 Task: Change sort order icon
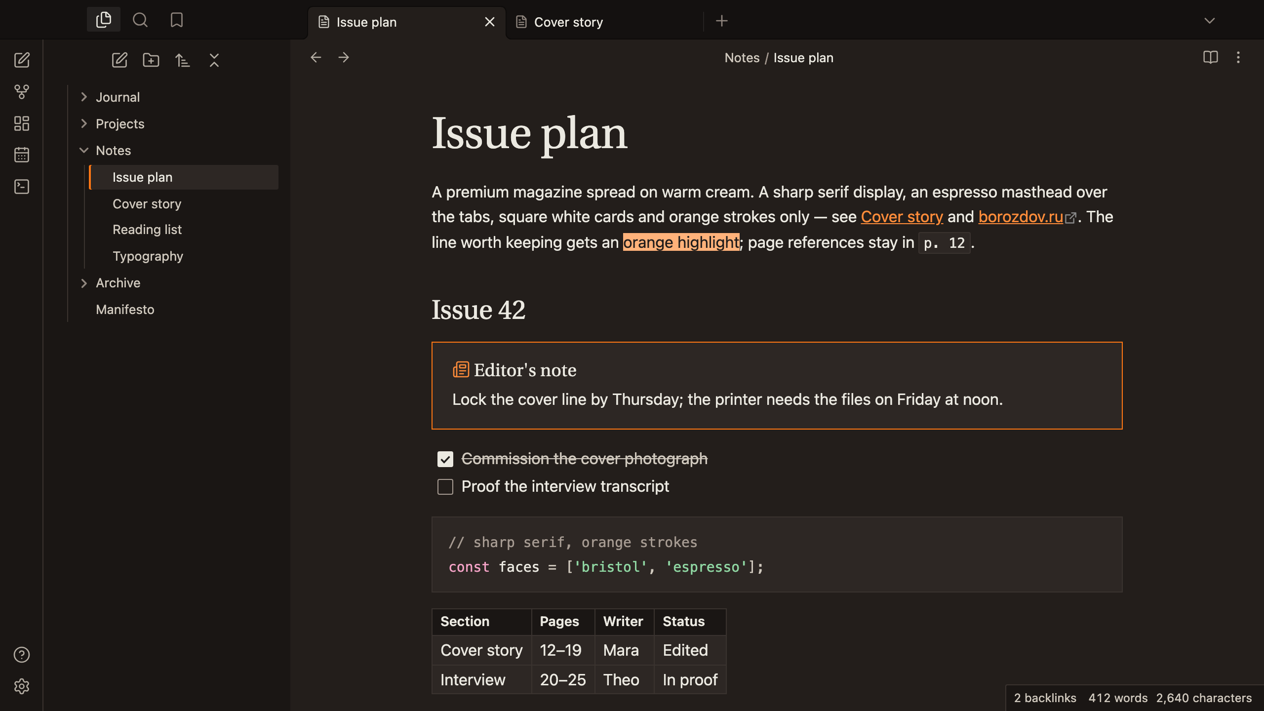(x=183, y=60)
